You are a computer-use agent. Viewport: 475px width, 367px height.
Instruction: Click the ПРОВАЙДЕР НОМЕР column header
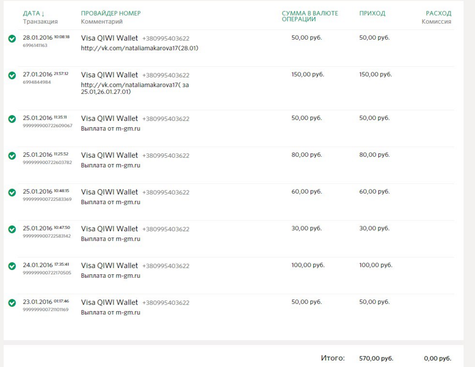pos(111,13)
